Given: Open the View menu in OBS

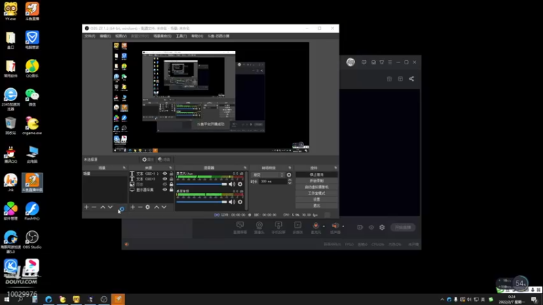Looking at the screenshot, I should click(x=121, y=36).
